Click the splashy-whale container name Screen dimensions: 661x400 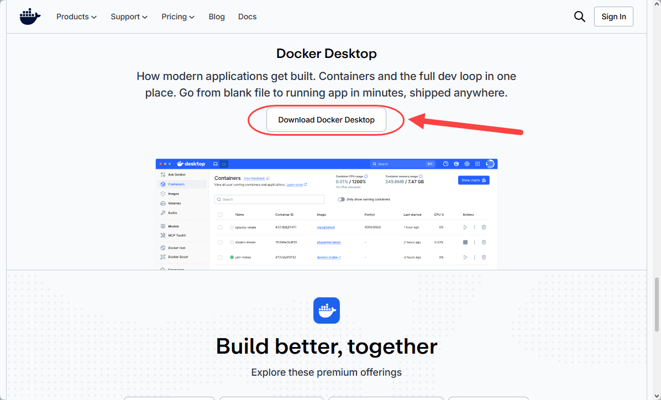click(x=245, y=227)
